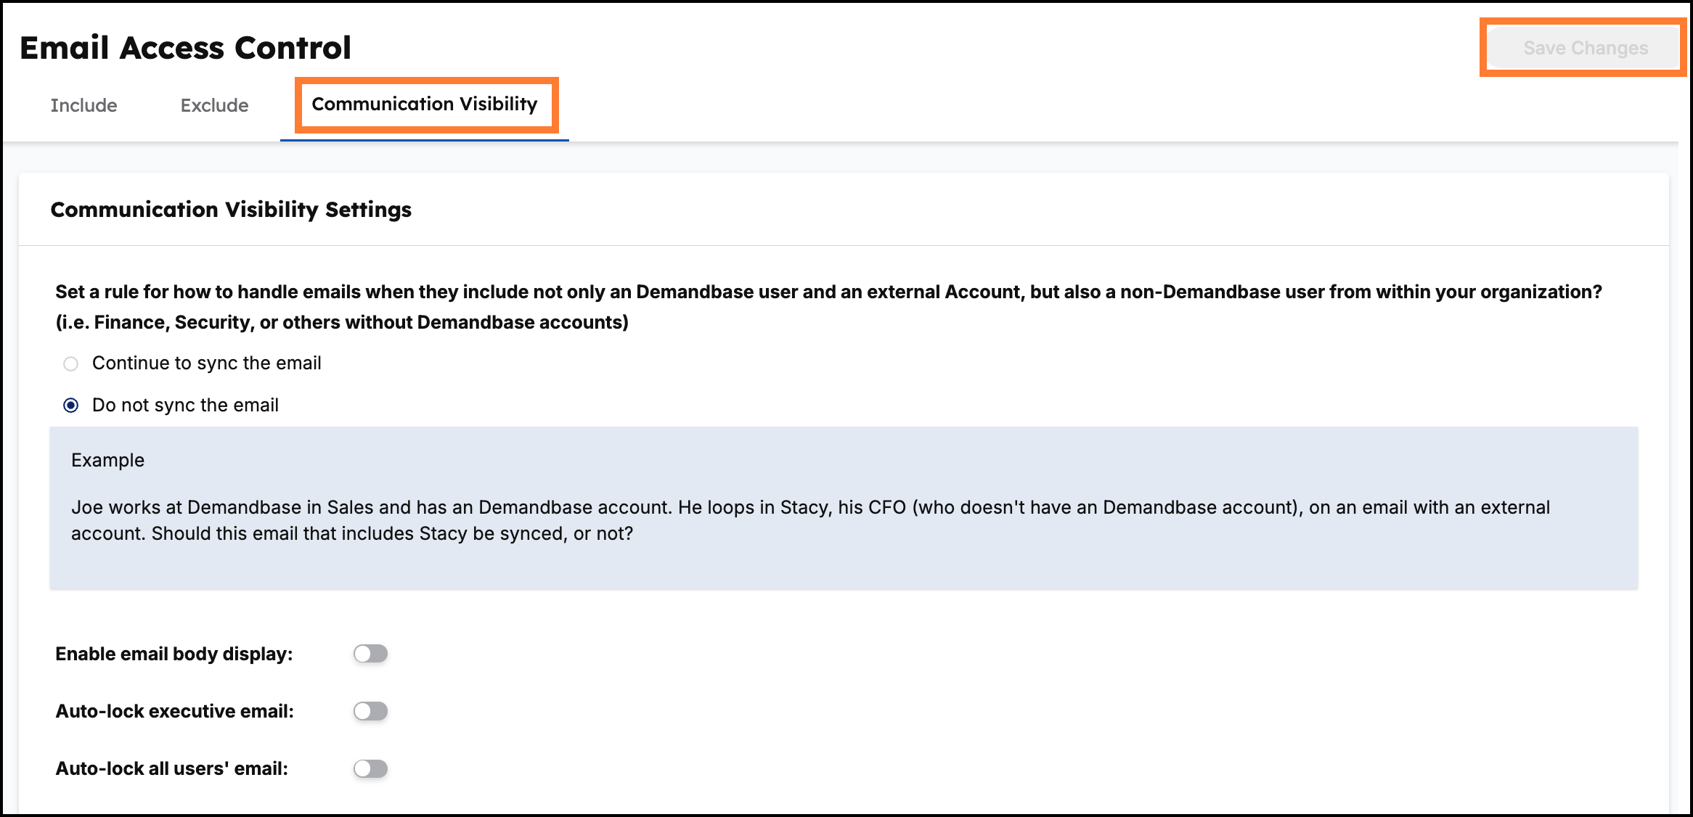The width and height of the screenshot is (1693, 817).
Task: Select the Continue to sync the email radio button
Action: 70,364
